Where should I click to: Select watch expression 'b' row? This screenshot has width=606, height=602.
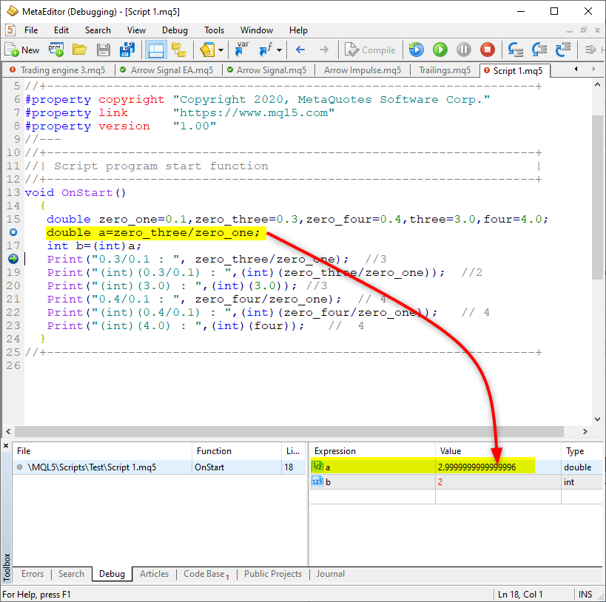pyautogui.click(x=456, y=482)
